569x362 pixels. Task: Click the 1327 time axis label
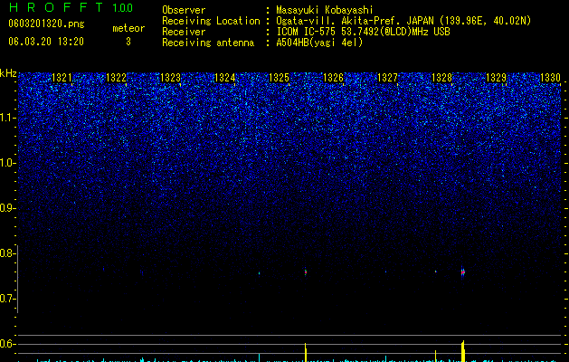click(387, 78)
